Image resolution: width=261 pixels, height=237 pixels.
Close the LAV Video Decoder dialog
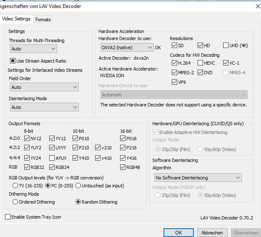click(x=257, y=6)
